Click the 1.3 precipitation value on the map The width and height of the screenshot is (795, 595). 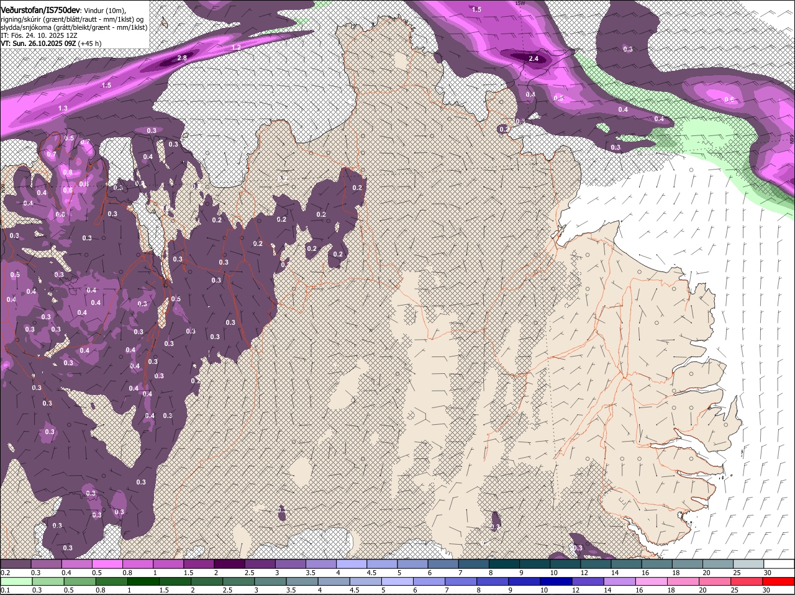pyautogui.click(x=63, y=108)
